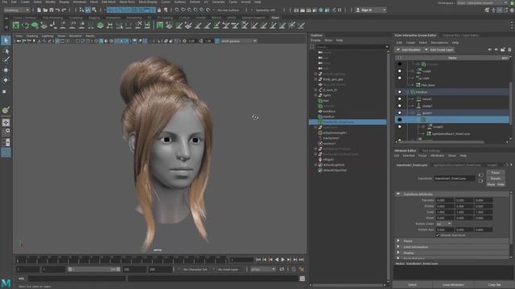Click the first green XGen shelf icon
Screen dimensions: 515x289
tap(16, 25)
